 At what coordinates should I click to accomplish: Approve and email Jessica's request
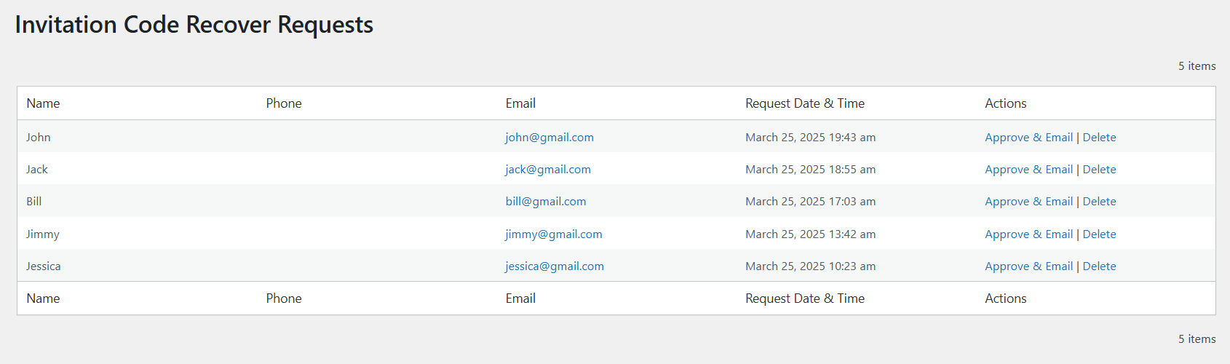point(1028,266)
